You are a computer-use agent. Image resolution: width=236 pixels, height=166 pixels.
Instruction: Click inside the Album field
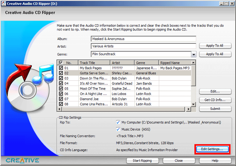(143, 39)
